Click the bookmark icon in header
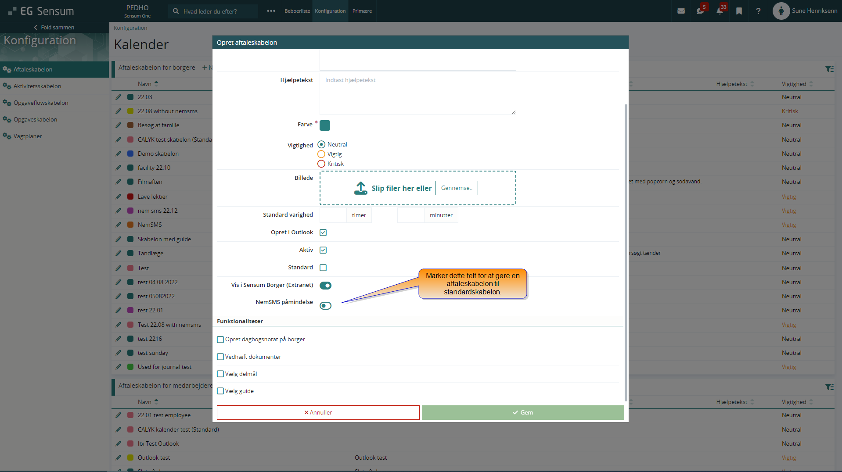 click(739, 11)
